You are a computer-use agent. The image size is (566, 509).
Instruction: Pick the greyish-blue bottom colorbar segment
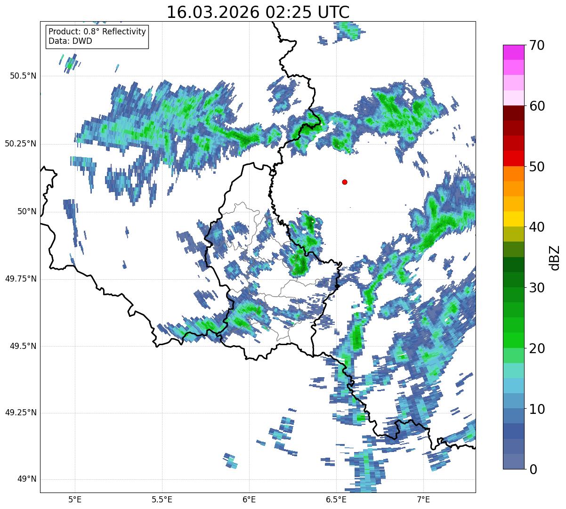(x=513, y=461)
